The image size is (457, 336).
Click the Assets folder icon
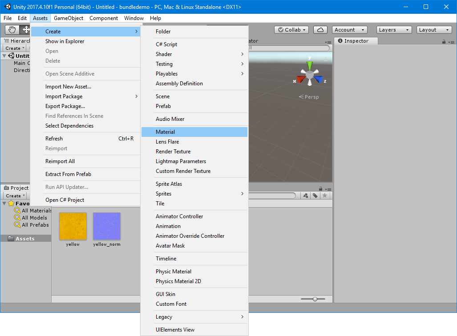point(11,239)
